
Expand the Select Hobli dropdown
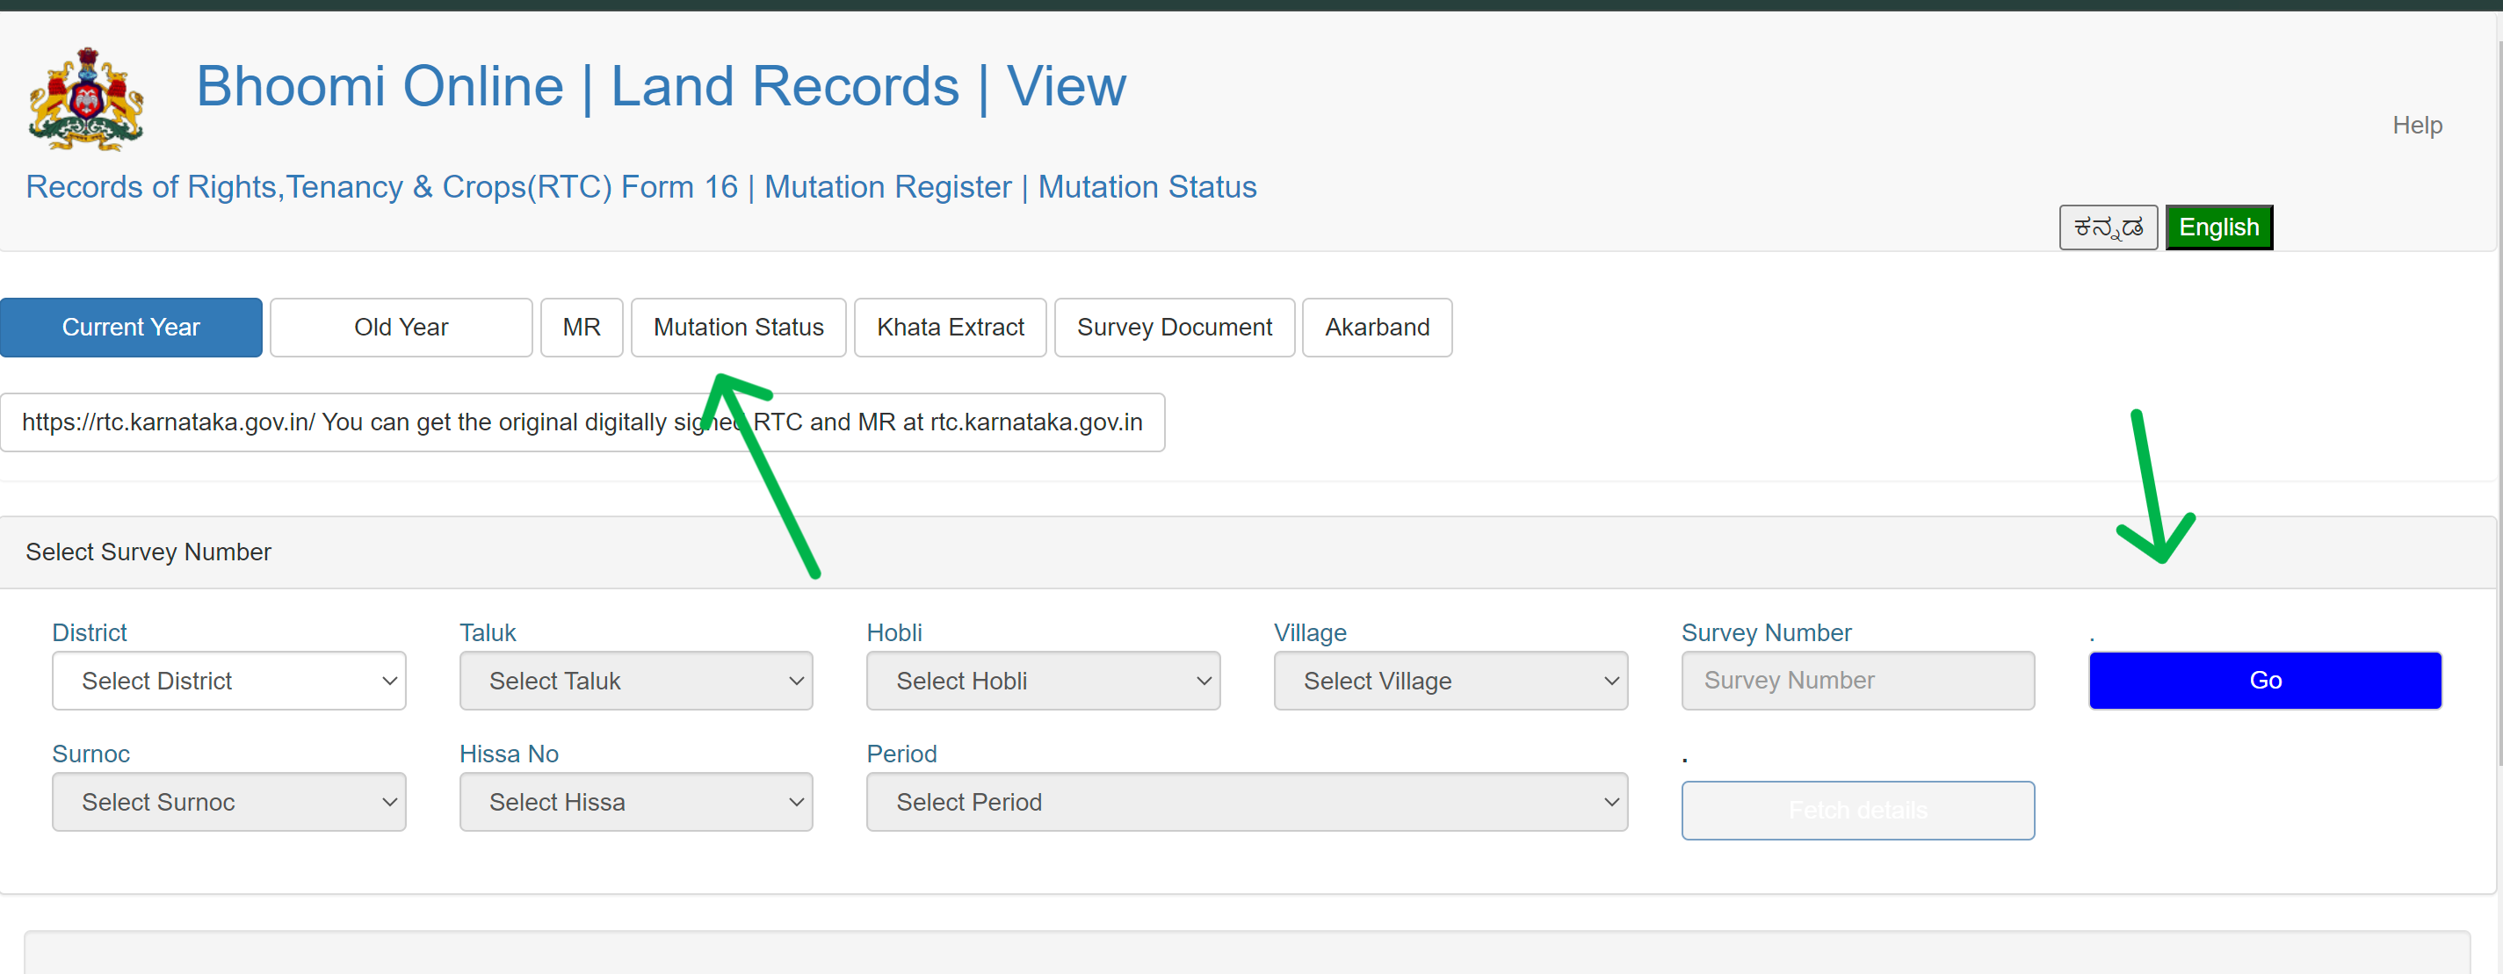[x=1043, y=681]
